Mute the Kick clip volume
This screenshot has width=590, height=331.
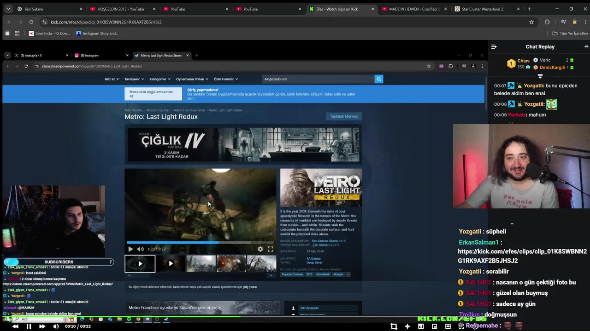56,326
